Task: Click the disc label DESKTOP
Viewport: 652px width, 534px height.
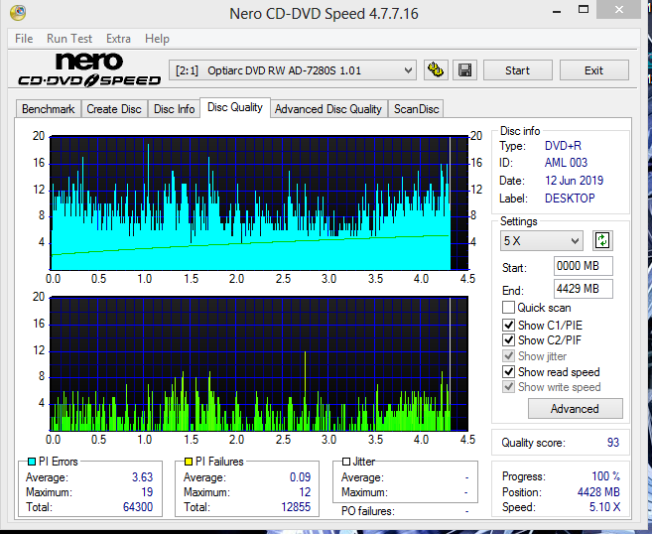Action: click(x=570, y=198)
